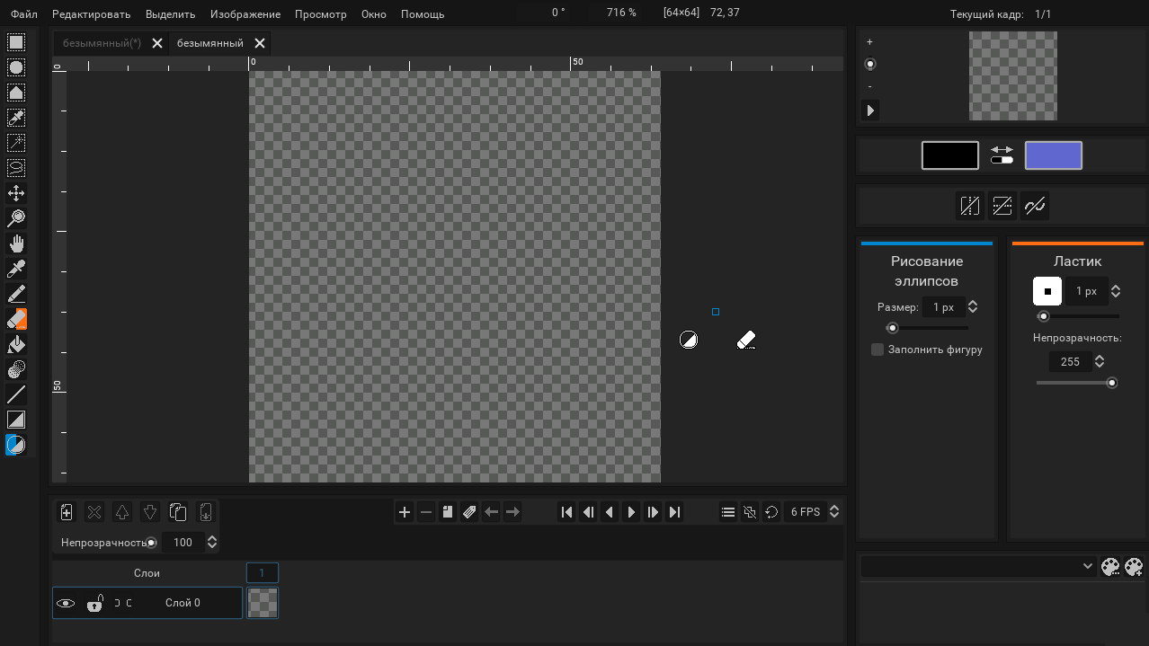Select the Pan hand tool
This screenshot has width=1149, height=646.
click(x=16, y=243)
